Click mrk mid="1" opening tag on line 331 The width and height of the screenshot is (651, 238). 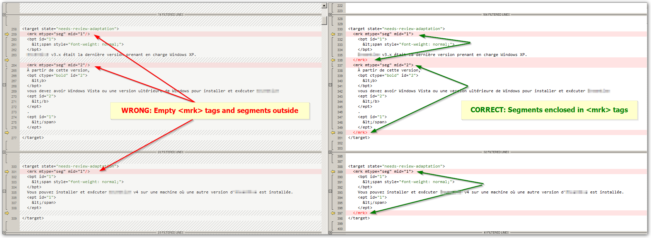(x=383, y=34)
